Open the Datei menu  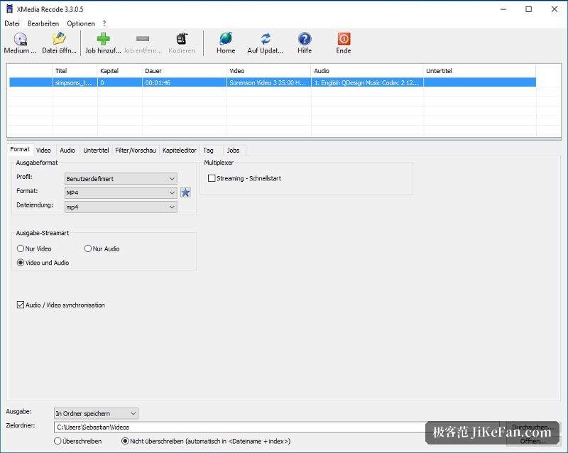click(12, 23)
